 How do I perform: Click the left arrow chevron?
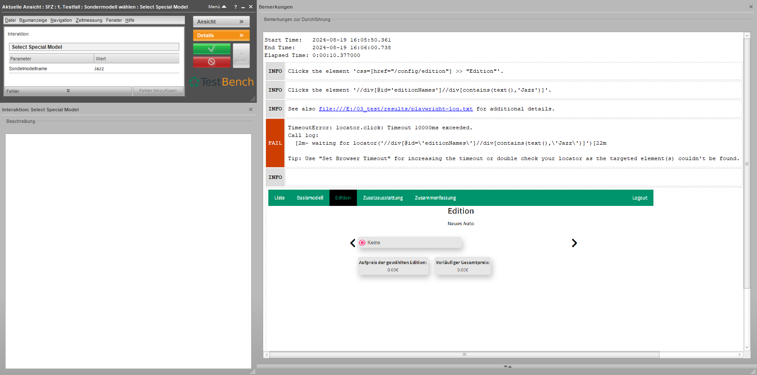[x=353, y=243]
